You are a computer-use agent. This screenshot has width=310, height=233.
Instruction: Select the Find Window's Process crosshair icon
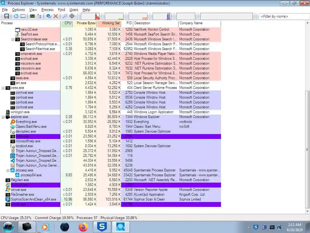[72, 16]
